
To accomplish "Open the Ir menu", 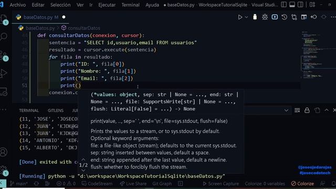I will tap(91, 5).
